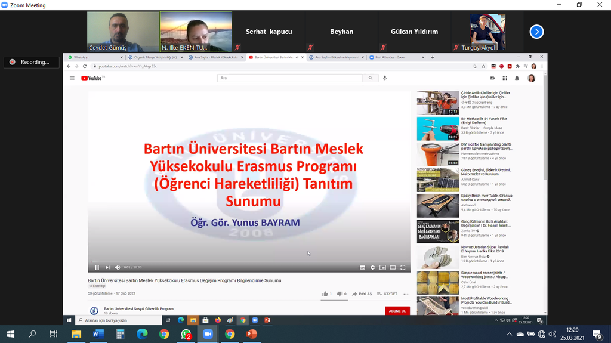Open Güneş Enerjisi, Elektrik Üretimi video link
Viewport: 611px width, 343px height.
486,172
